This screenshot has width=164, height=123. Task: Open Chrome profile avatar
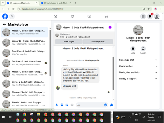point(156,9)
